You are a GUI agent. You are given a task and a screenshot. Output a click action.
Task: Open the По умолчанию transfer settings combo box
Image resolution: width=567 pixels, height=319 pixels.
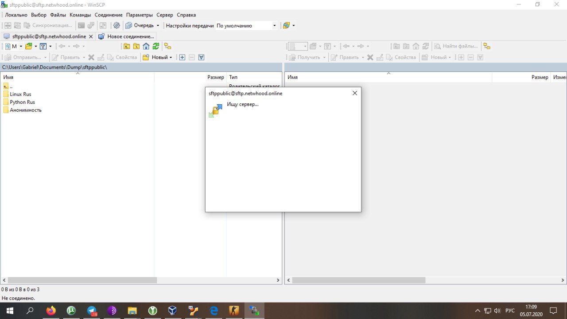pos(246,26)
